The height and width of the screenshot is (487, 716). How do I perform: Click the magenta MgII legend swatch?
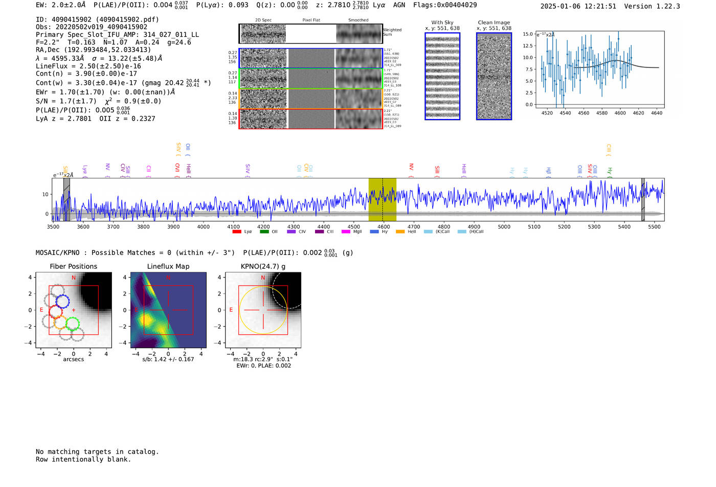(x=346, y=232)
